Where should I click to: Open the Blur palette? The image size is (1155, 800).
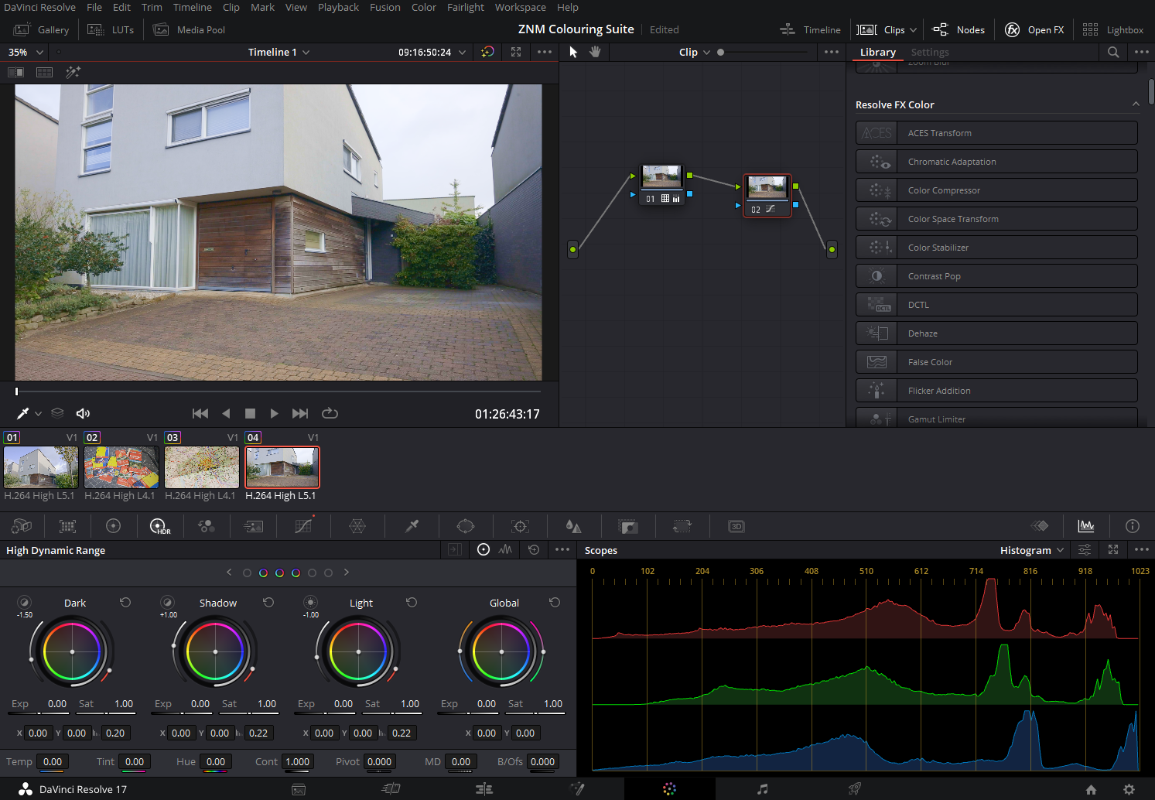pos(573,526)
